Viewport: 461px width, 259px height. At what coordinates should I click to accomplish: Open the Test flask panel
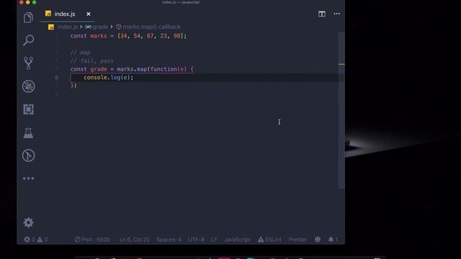point(28,132)
